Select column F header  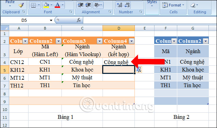[166, 28]
